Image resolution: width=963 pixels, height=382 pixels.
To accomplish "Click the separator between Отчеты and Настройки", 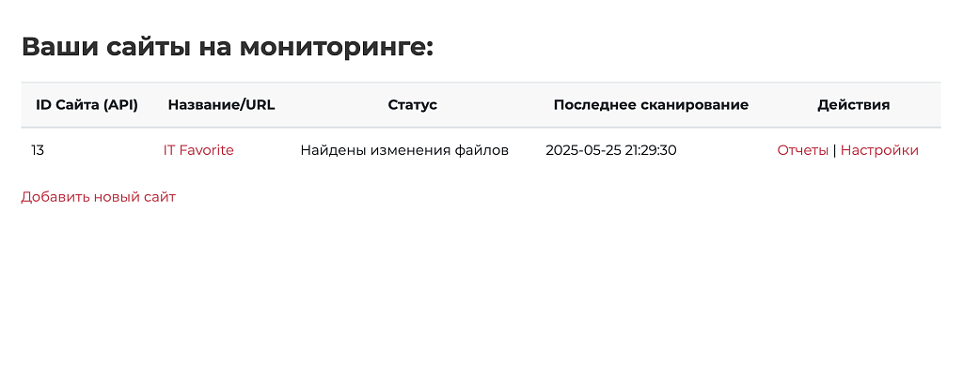I will 835,150.
